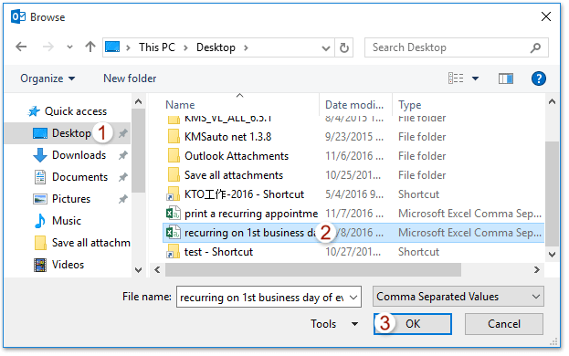This screenshot has height=356, width=569.
Task: Change the file view layout icon
Action: 456,79
